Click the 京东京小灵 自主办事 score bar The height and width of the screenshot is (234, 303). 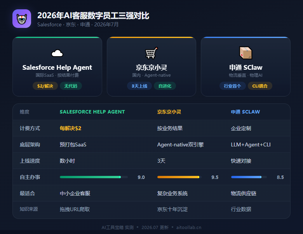click(179, 177)
